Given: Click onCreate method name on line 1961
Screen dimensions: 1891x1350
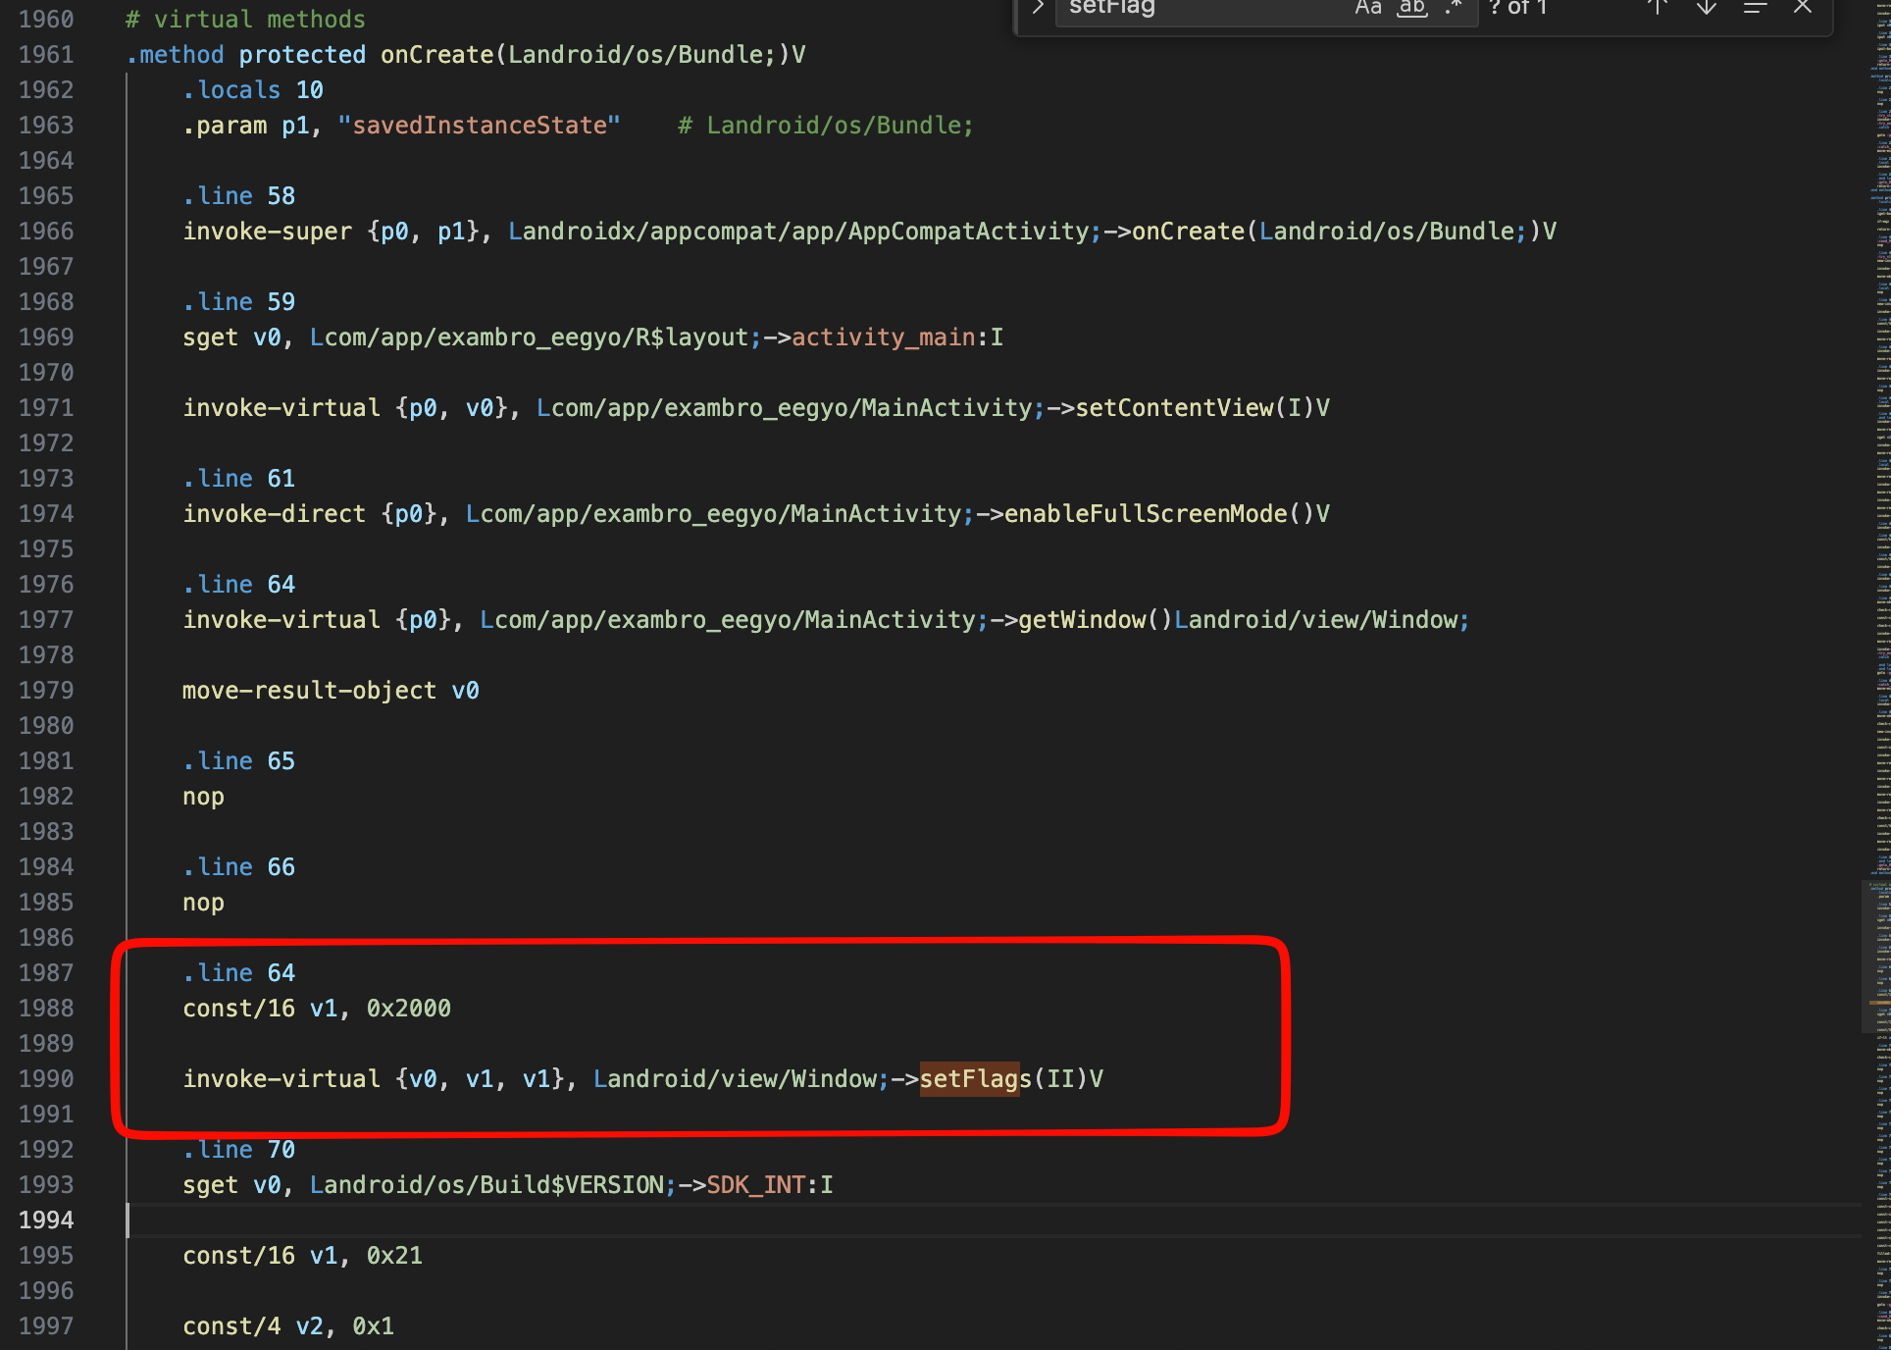Looking at the screenshot, I should 436,55.
